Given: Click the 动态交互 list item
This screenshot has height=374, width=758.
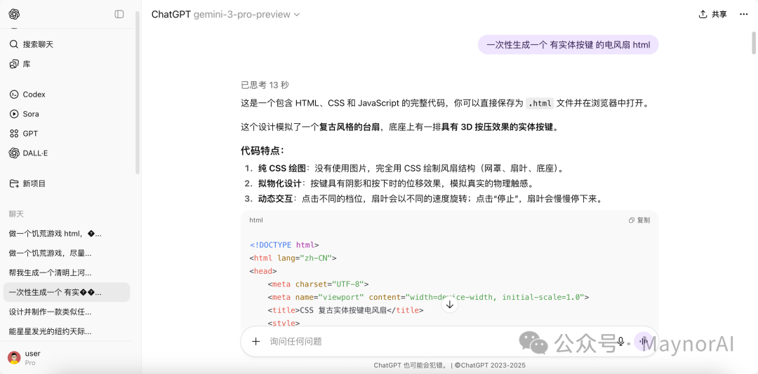Looking at the screenshot, I should (x=423, y=199).
